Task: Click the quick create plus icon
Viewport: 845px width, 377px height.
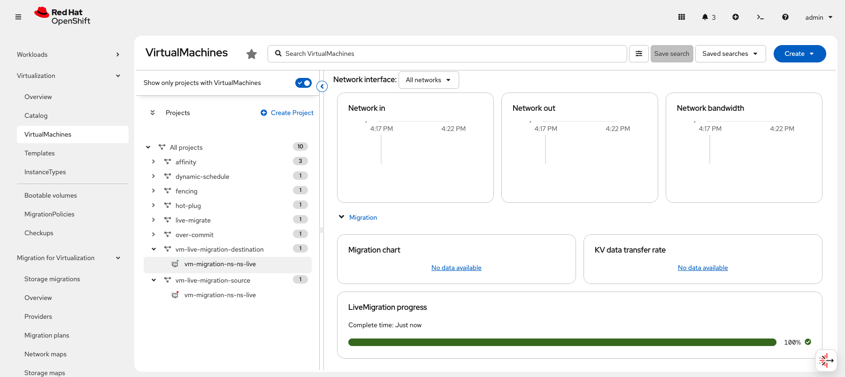Action: (x=736, y=17)
